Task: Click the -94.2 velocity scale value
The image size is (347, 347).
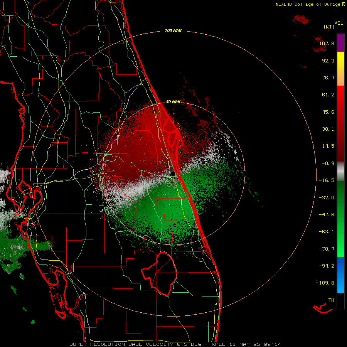Action: (327, 266)
